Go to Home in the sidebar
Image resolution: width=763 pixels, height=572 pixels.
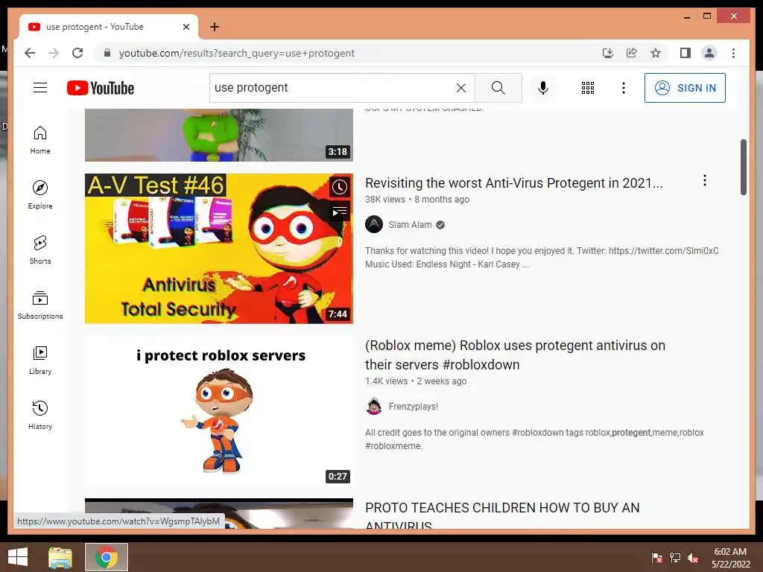40,140
